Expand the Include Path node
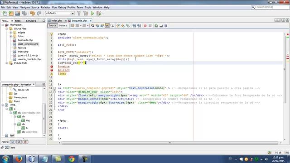The height and width of the screenshot is (163, 290). point(7,63)
